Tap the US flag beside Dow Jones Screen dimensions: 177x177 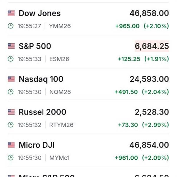[11, 13]
